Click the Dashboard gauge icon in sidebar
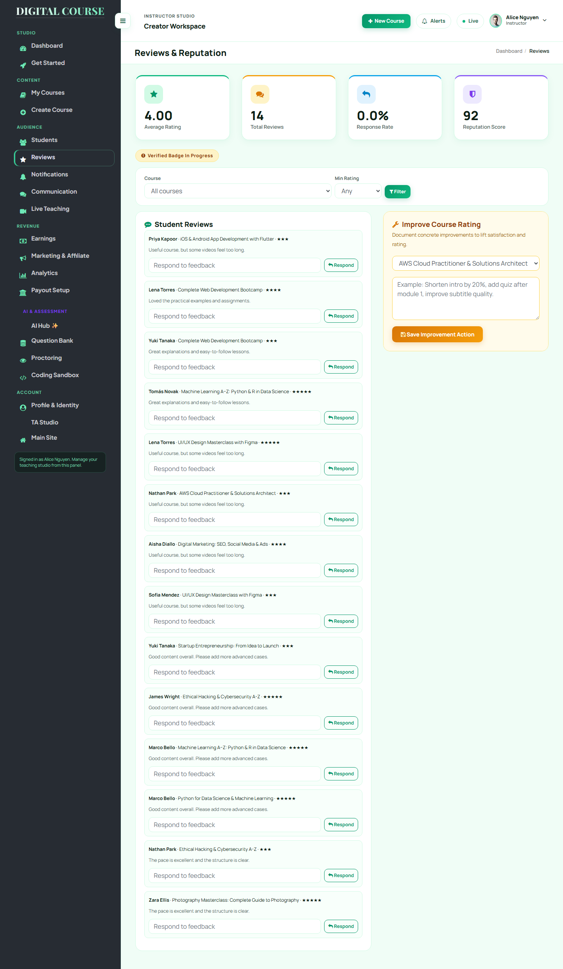This screenshot has width=563, height=969. (23, 49)
